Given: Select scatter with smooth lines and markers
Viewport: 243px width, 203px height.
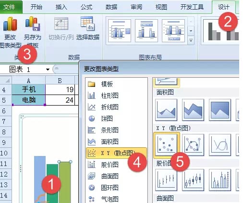Looking at the screenshot, I should pos(193,145).
